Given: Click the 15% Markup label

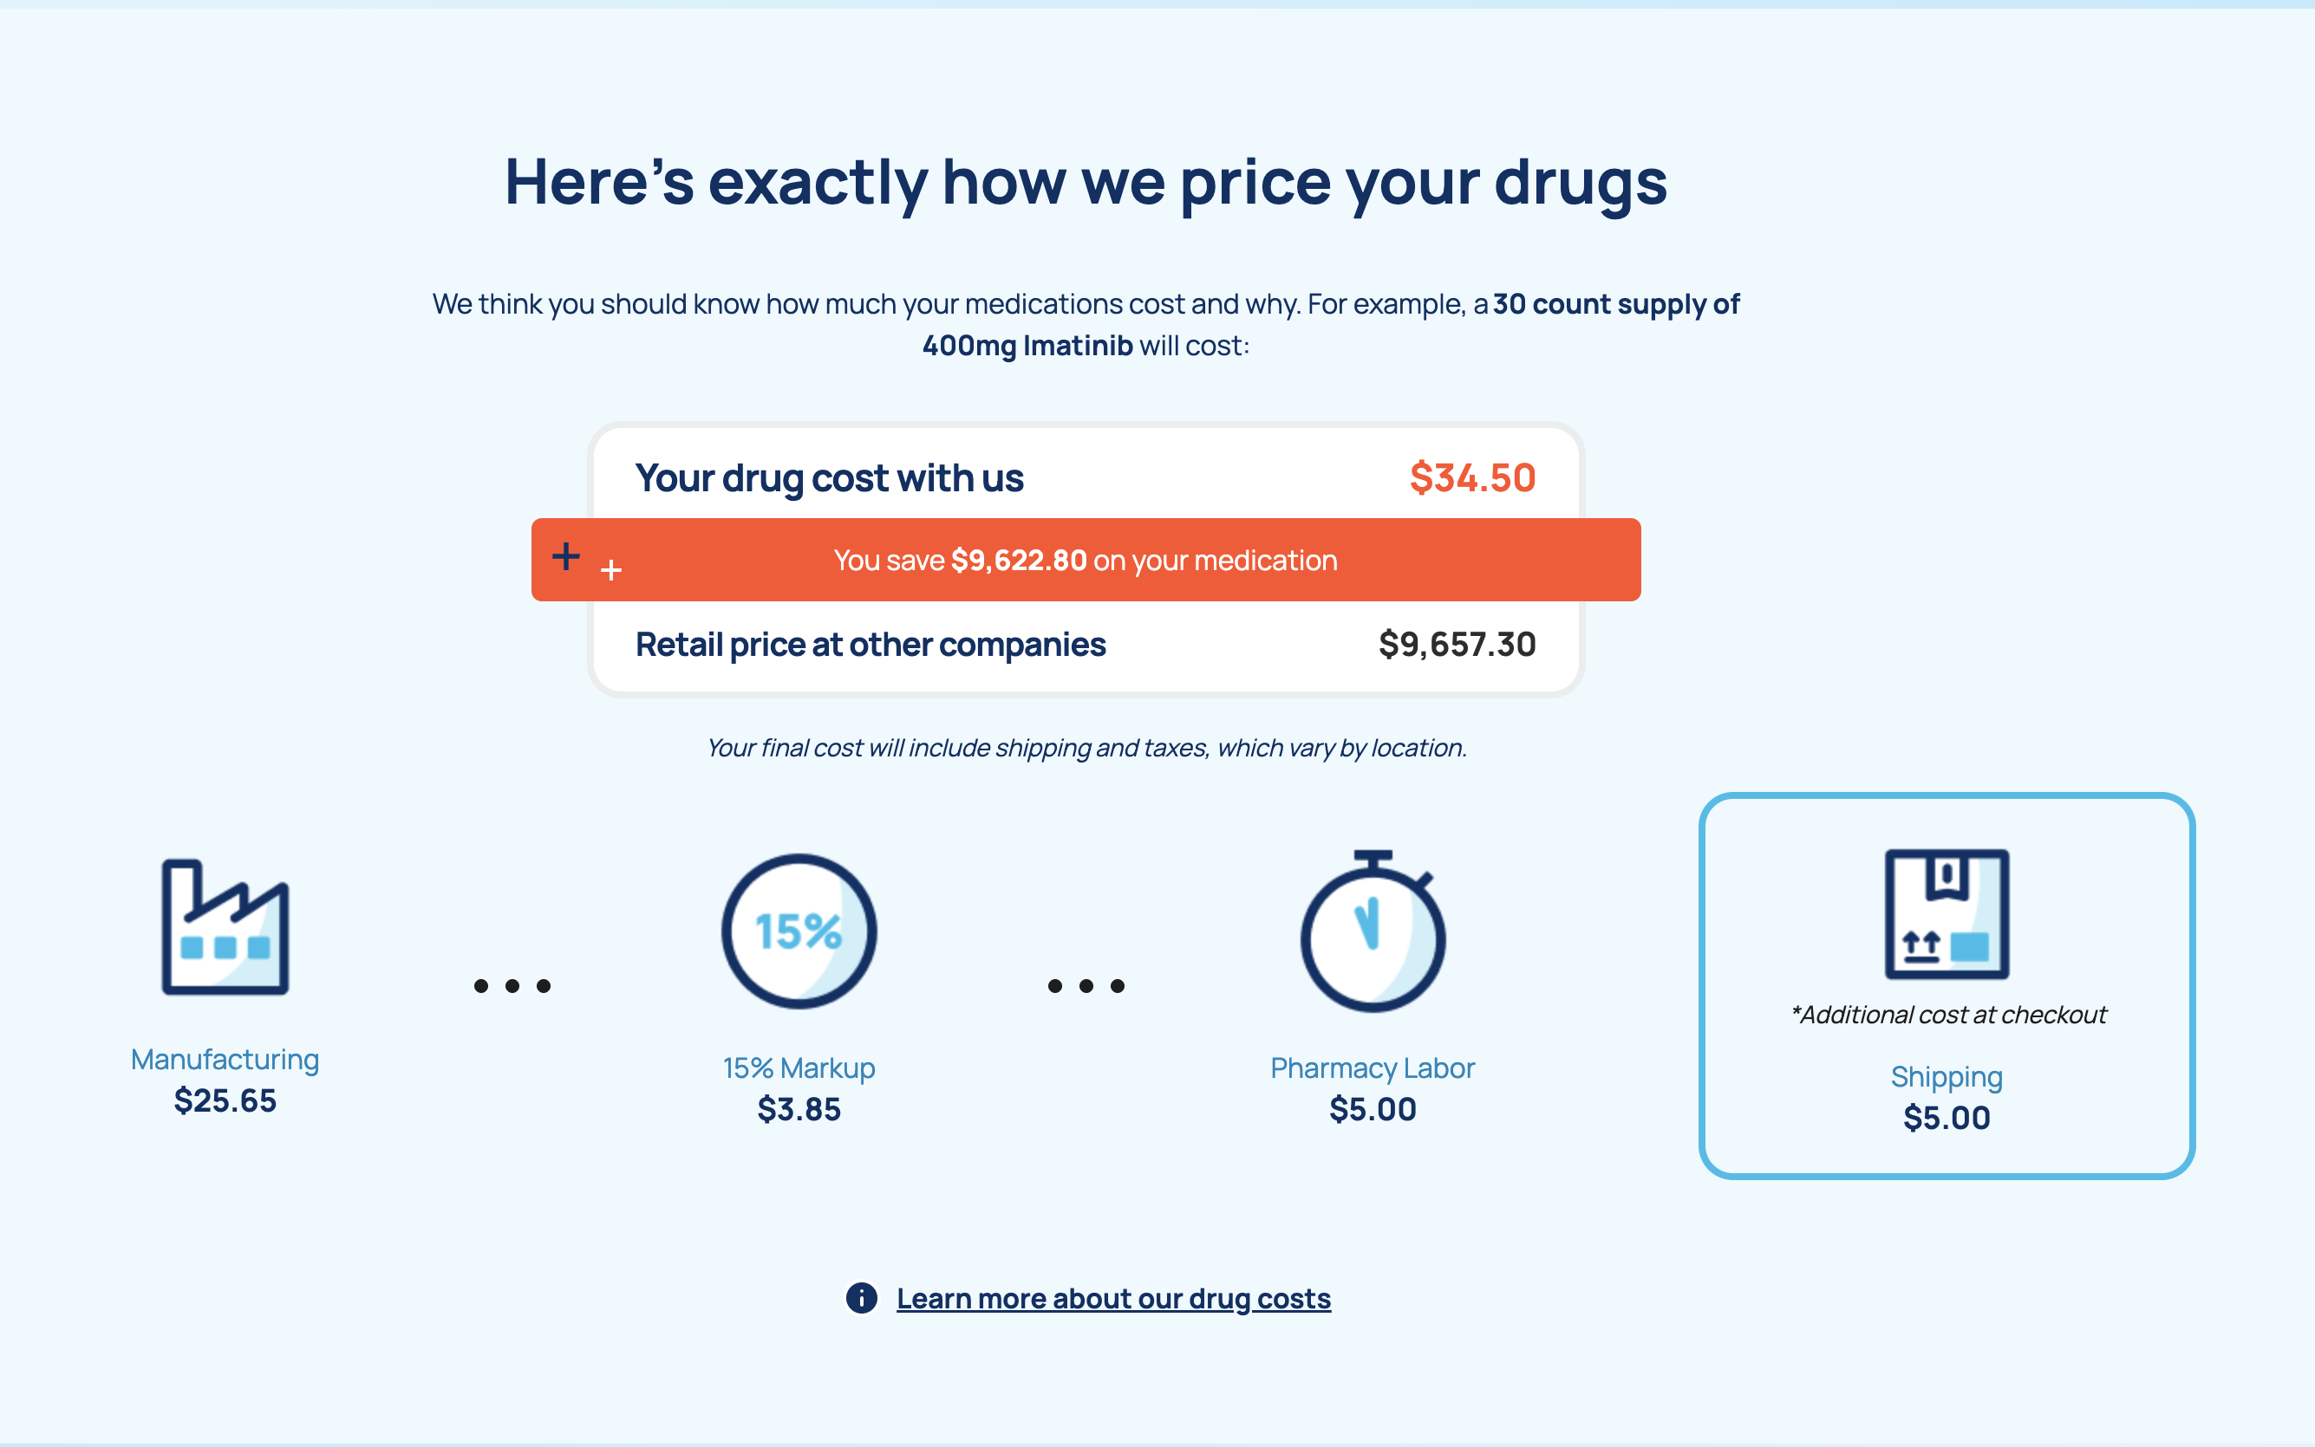Looking at the screenshot, I should click(799, 1068).
